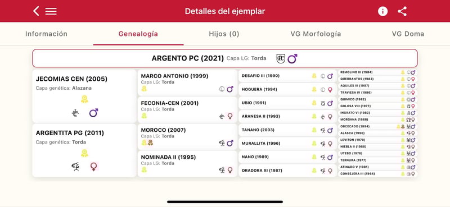
Task: Tap the breeder brand icon on FECONIA-CEN card
Action: 222,116
